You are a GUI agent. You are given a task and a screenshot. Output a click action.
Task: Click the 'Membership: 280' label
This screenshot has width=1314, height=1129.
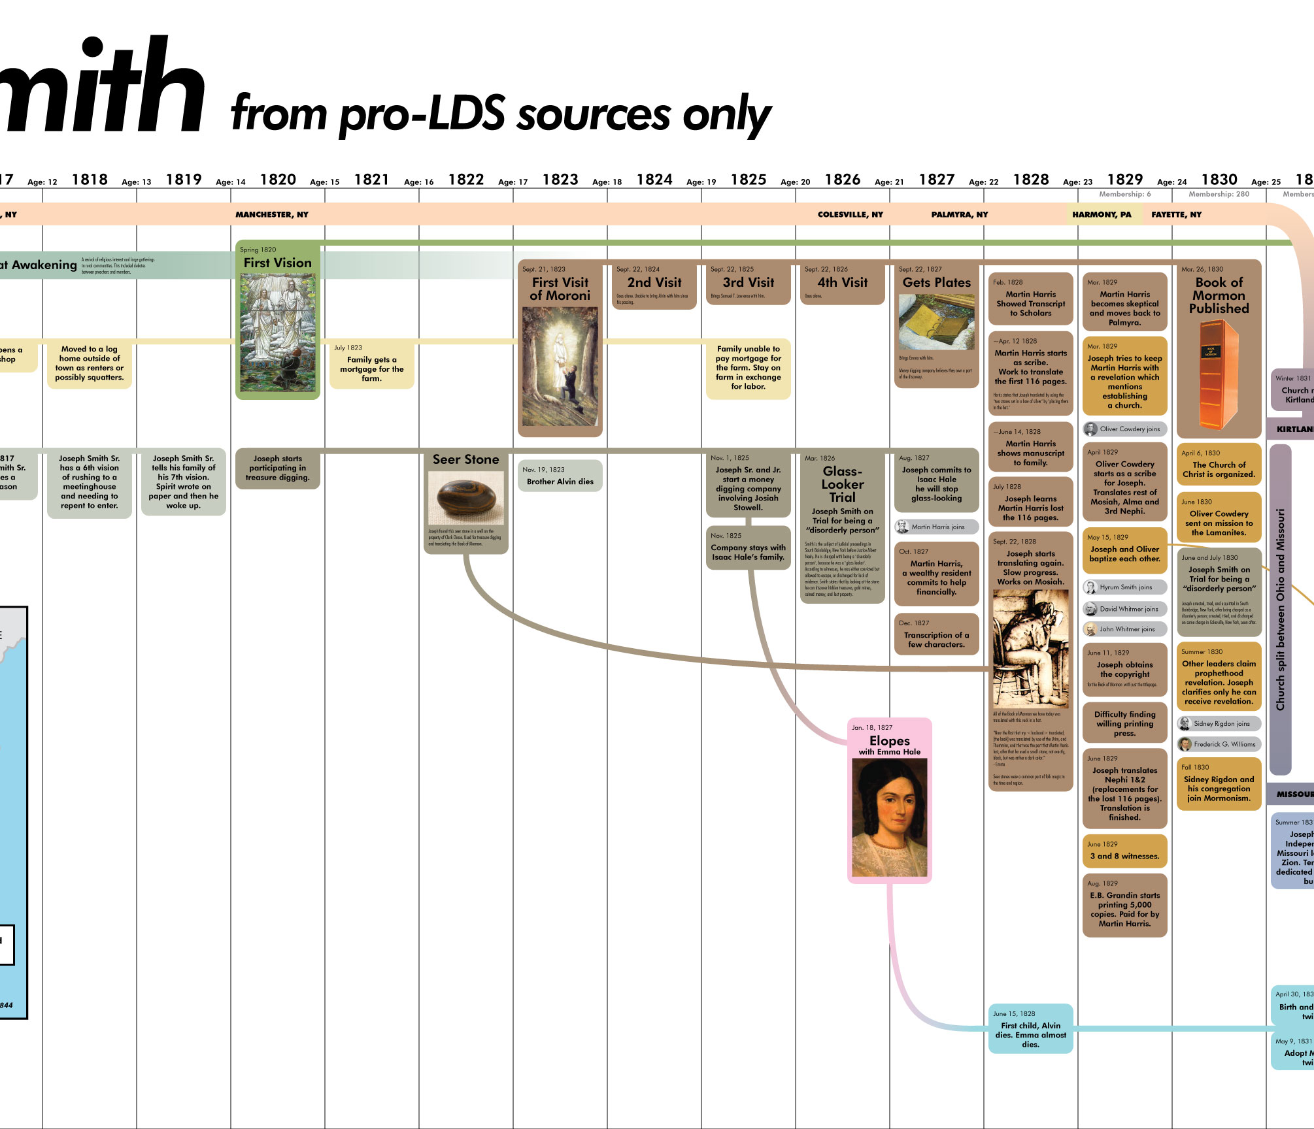(x=1219, y=194)
